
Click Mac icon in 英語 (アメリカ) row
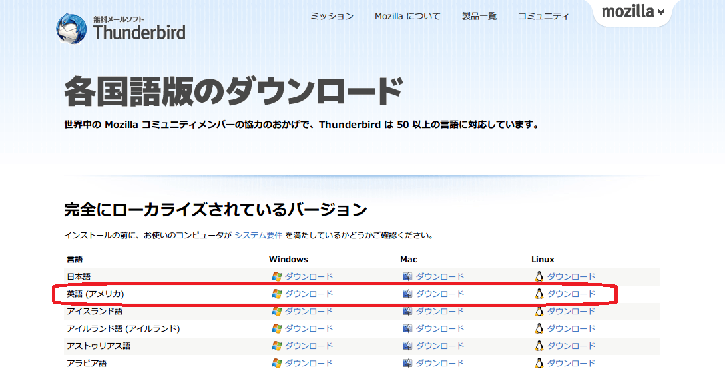407,294
